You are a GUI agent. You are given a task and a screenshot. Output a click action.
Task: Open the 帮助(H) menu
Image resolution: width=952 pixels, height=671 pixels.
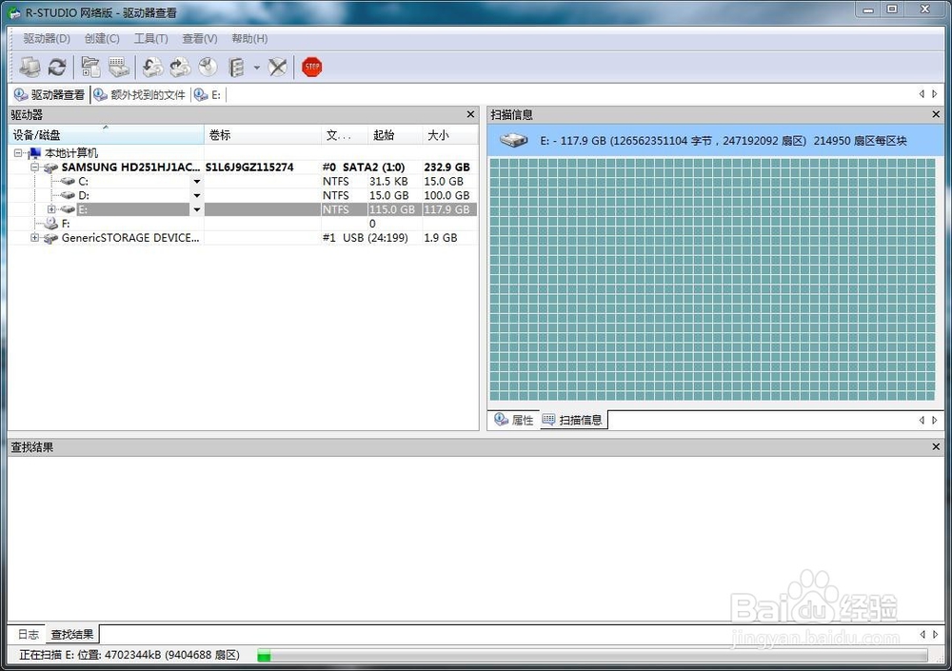point(249,38)
